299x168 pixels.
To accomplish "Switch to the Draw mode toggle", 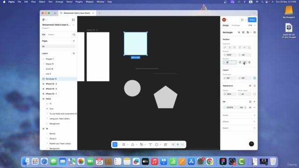I will [173, 145].
